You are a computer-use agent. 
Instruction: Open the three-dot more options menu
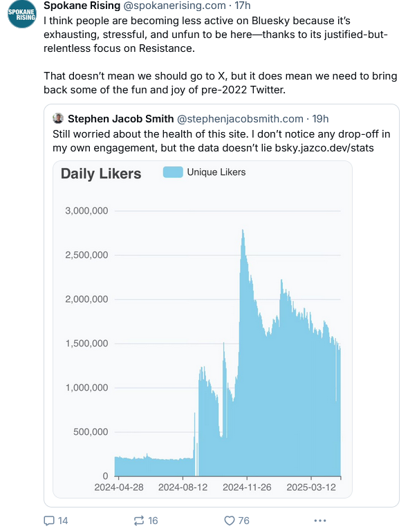320,521
